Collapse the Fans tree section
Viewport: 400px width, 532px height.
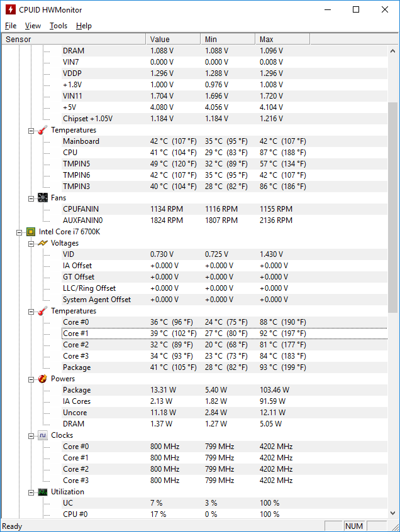31,198
